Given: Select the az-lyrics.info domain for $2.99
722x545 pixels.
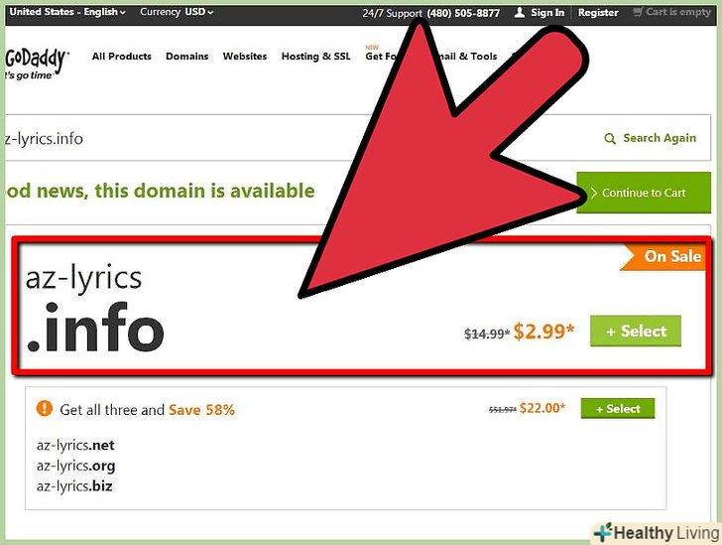Looking at the screenshot, I should click(636, 331).
